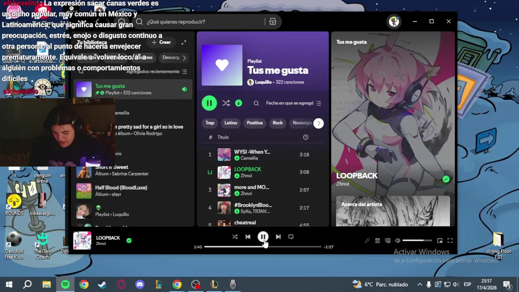The width and height of the screenshot is (519, 292).
Task: Expand Tu biblioteca to full view
Action: [184, 42]
